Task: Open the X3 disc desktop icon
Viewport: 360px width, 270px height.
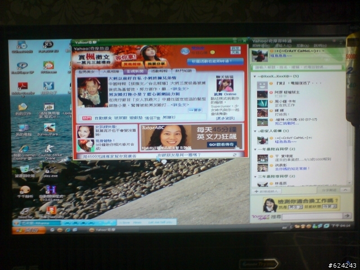Action: tap(48, 46)
